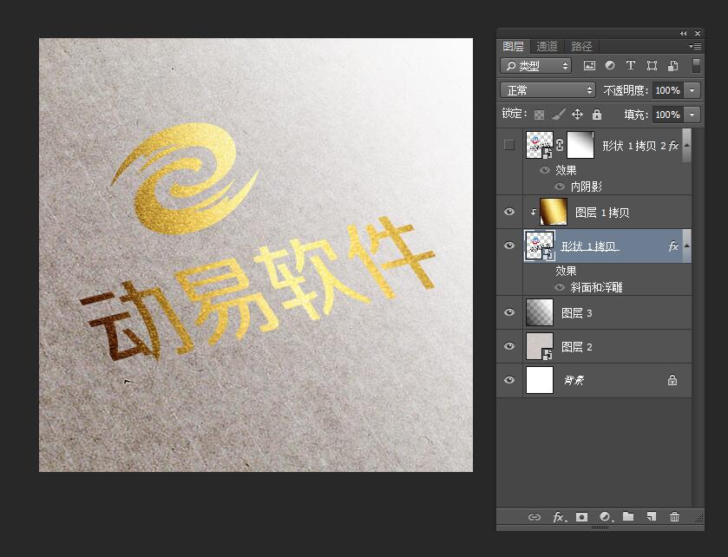Create a new group folder icon

coord(628,517)
